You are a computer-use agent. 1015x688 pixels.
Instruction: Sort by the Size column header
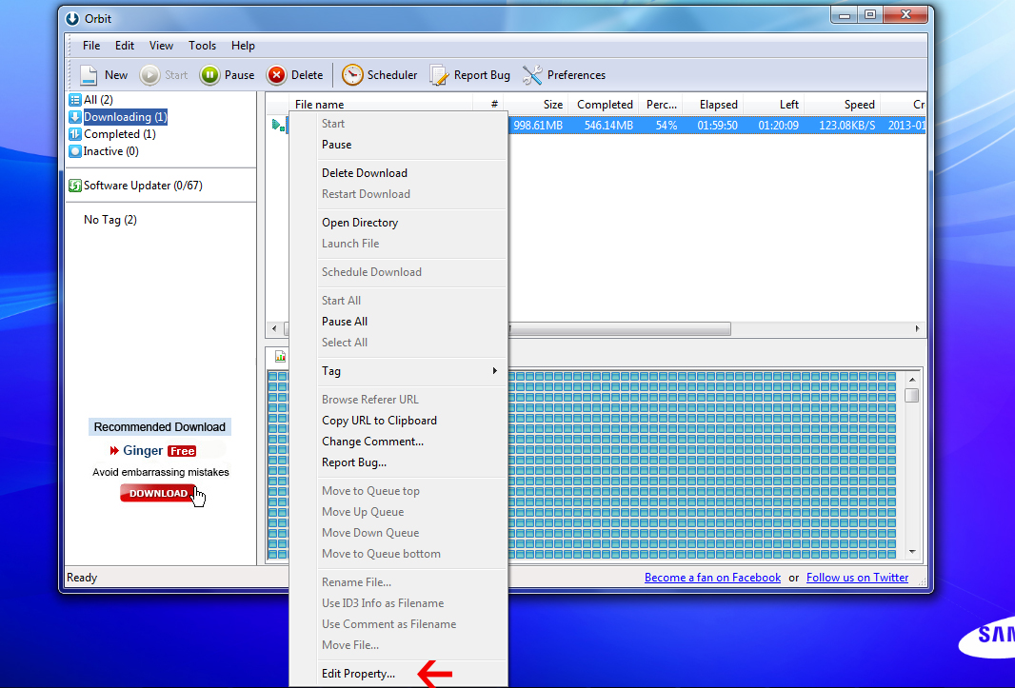point(535,105)
